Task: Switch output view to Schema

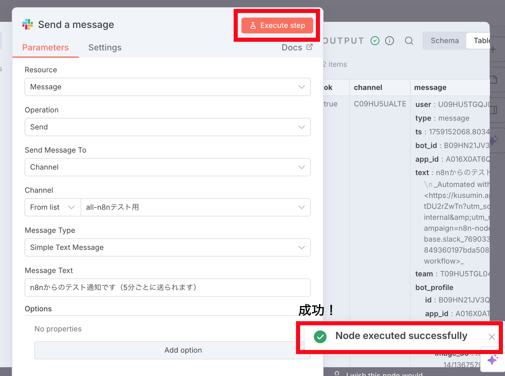Action: [444, 41]
